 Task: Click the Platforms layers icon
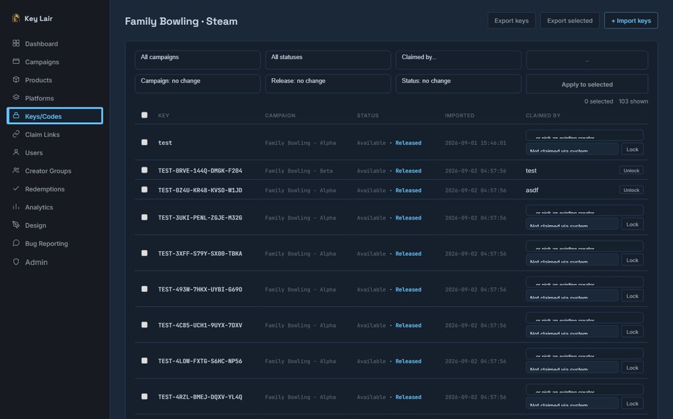pos(16,97)
